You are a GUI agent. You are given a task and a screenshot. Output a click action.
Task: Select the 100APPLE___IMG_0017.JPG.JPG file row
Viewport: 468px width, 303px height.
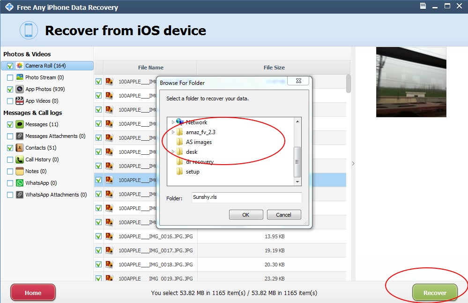click(220, 250)
